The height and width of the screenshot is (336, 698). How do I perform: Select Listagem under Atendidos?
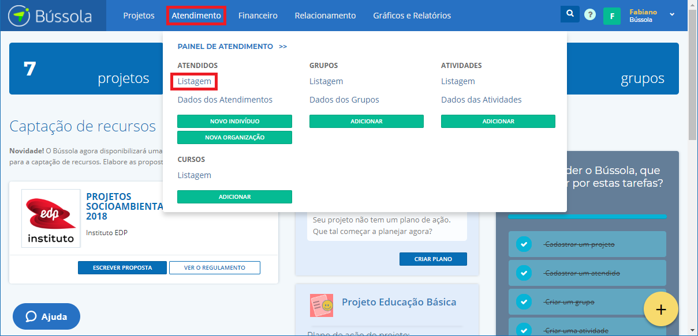tap(195, 82)
